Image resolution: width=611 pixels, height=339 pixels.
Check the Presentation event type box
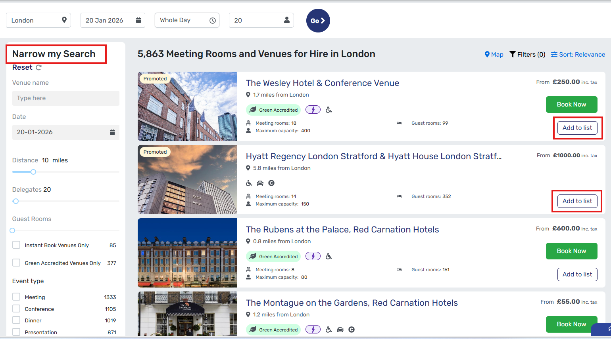(16, 332)
